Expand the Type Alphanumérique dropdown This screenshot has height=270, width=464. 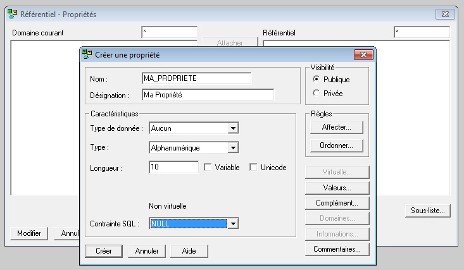tap(233, 148)
